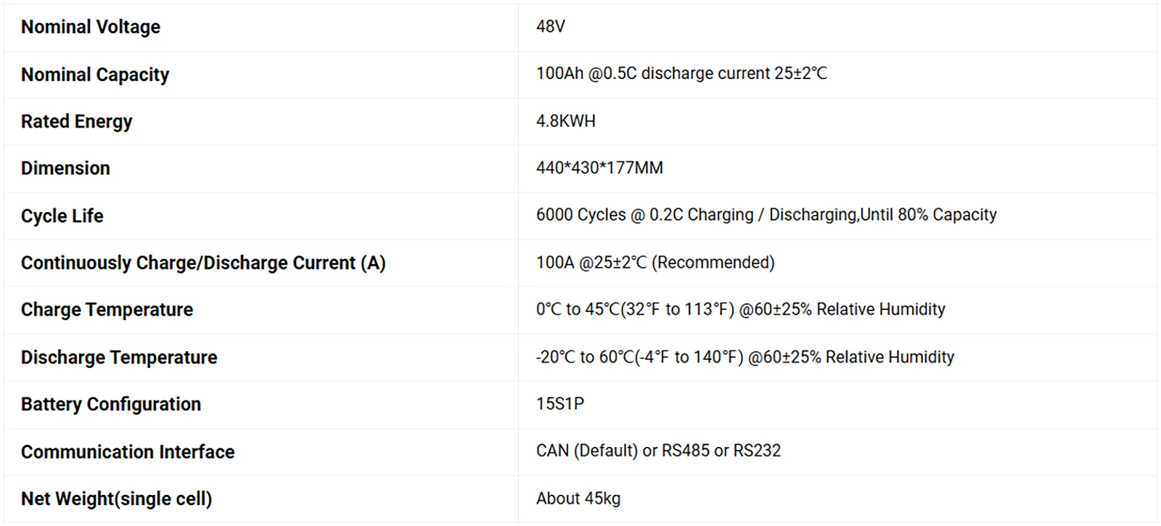Screen dimensions: 1161x526
Task: Click the Nominal Capacity row label
Action: pyautogui.click(x=95, y=75)
